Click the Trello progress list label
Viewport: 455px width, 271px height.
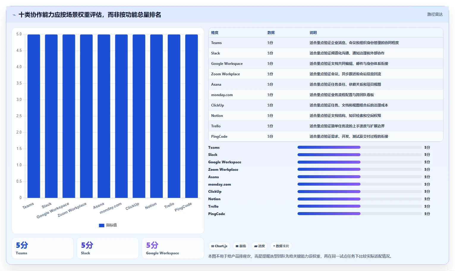(213, 206)
